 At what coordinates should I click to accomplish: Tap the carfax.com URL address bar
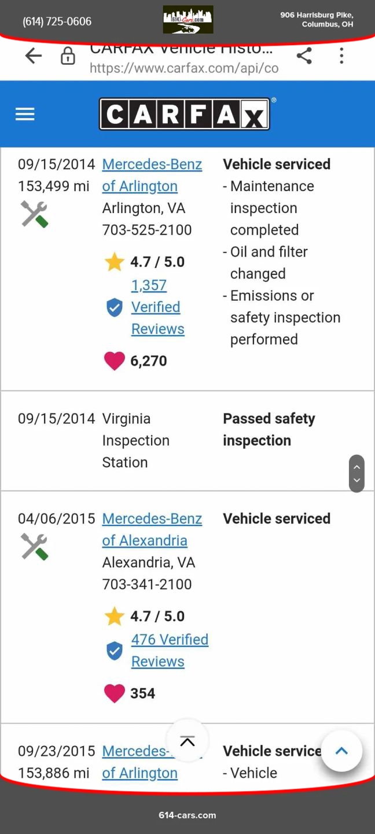(x=184, y=68)
